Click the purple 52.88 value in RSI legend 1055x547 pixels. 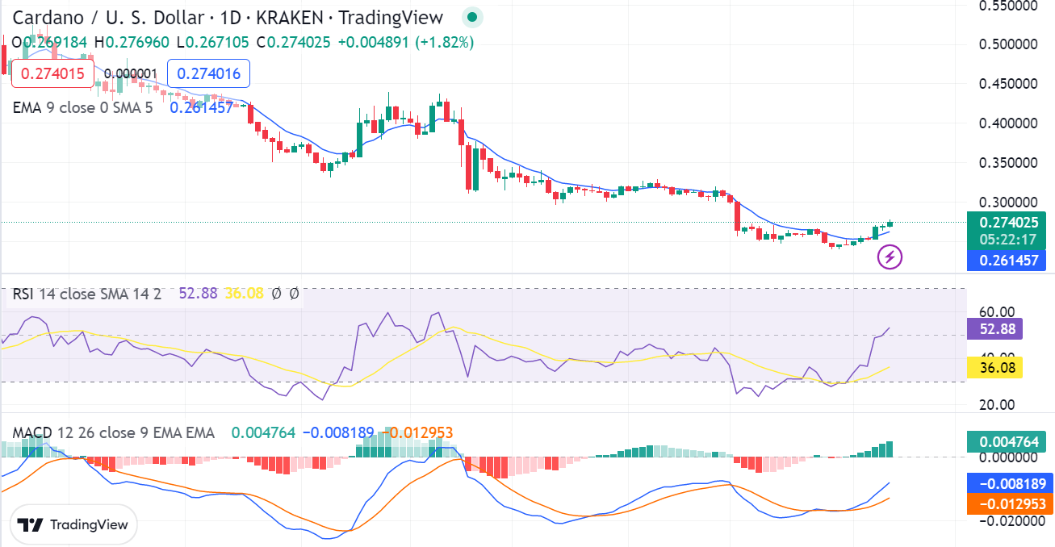click(x=198, y=294)
